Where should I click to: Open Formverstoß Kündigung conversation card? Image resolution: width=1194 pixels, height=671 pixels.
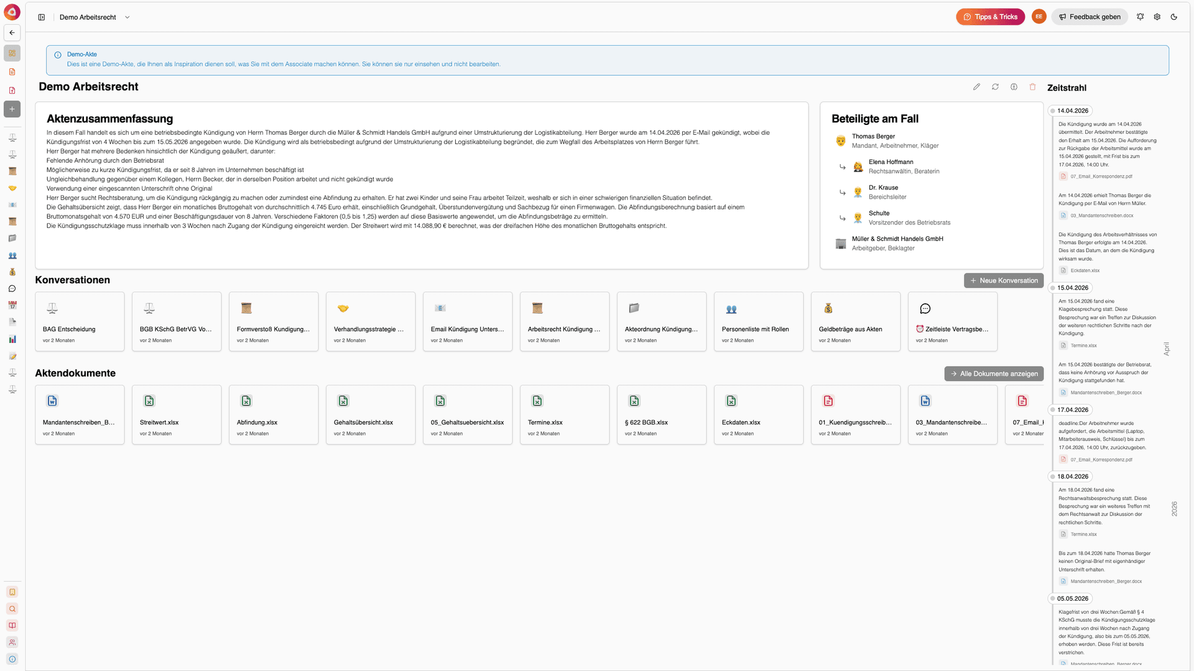point(274,322)
